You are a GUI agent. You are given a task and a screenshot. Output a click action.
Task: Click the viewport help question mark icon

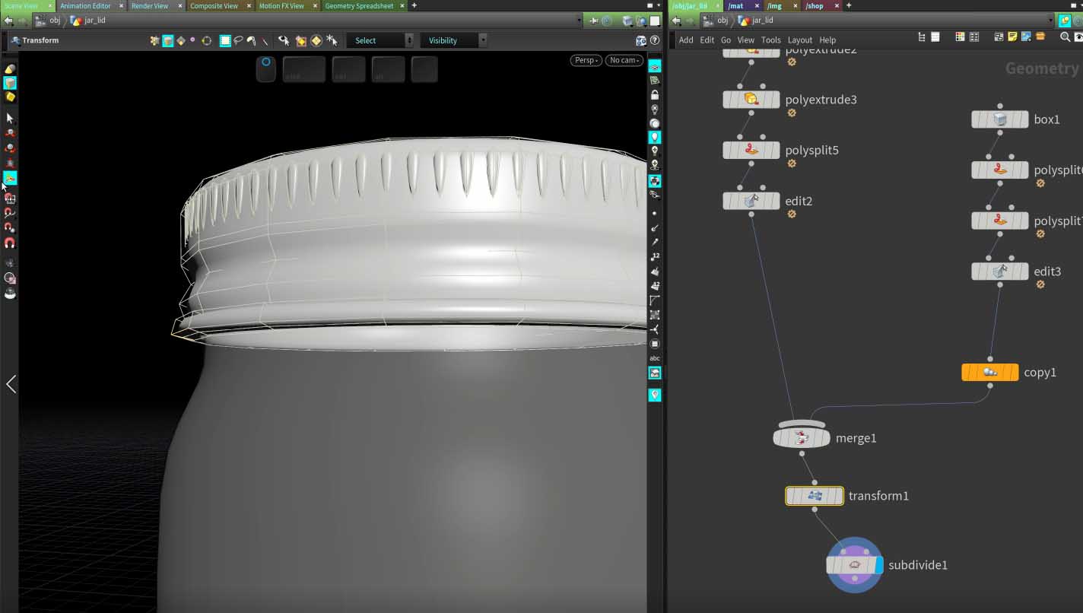click(655, 40)
